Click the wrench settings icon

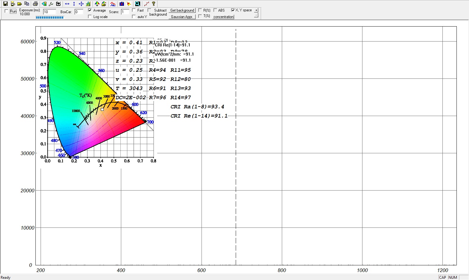point(51,4)
